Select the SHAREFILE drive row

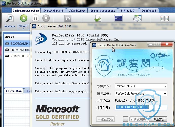tap(17, 56)
